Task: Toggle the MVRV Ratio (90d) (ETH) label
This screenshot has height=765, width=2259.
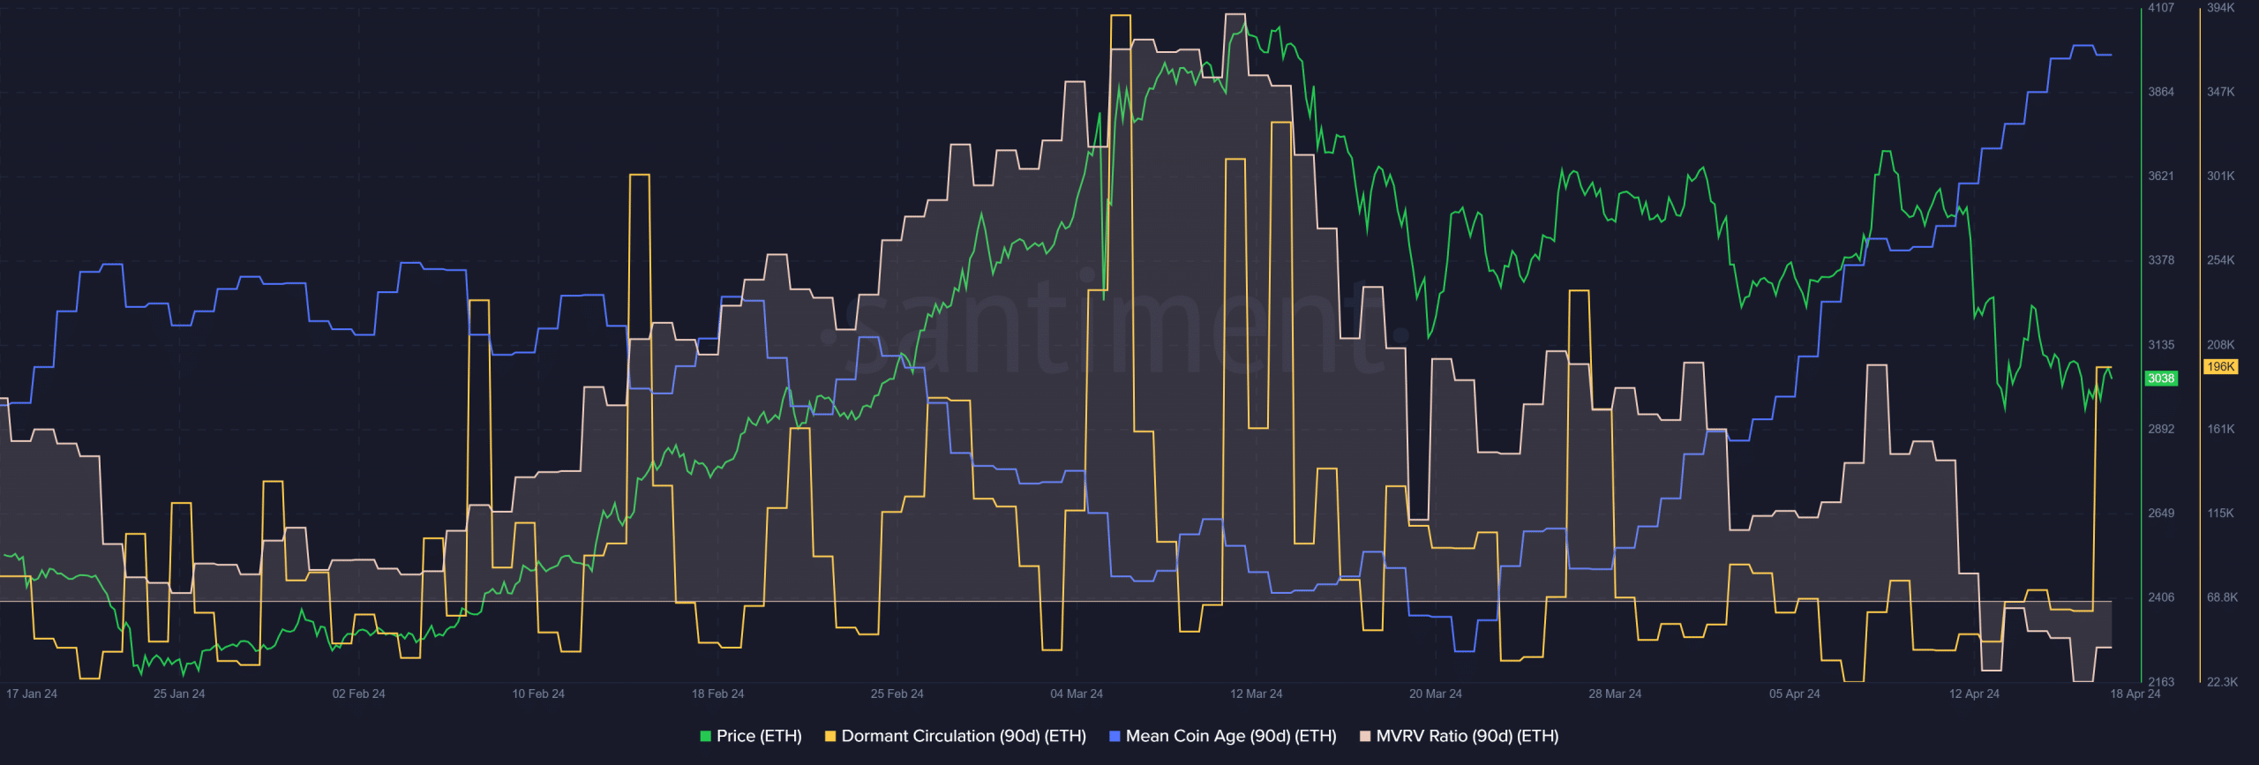Action: click(x=1467, y=736)
